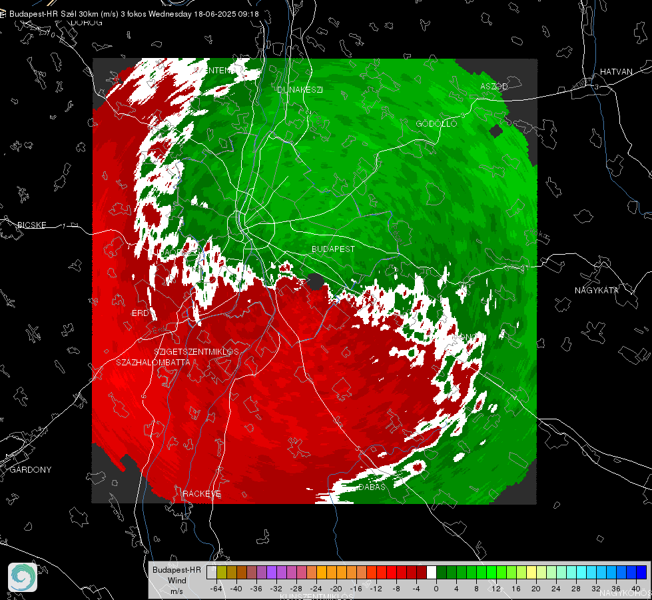
Task: Select the light gray first legend swatch
Action: point(212,573)
